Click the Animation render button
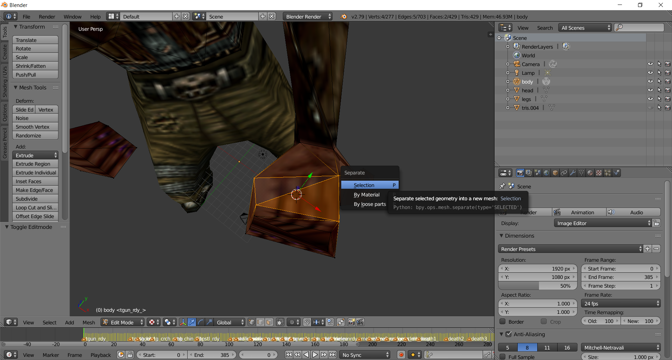 point(579,212)
